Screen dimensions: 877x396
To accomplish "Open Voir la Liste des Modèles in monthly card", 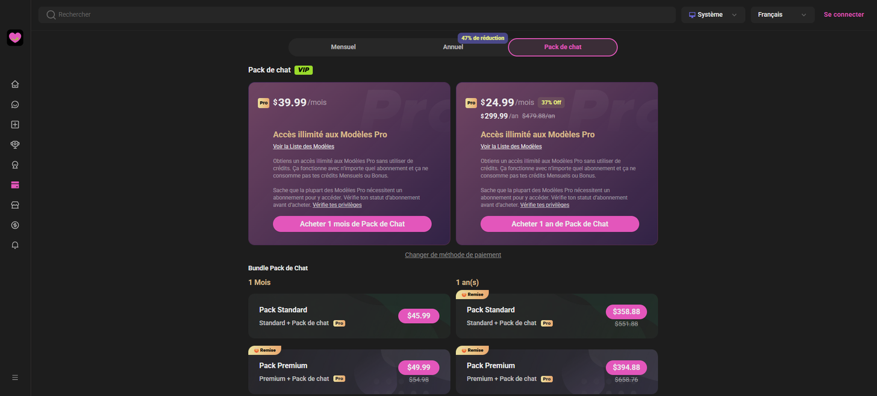I will click(x=304, y=146).
